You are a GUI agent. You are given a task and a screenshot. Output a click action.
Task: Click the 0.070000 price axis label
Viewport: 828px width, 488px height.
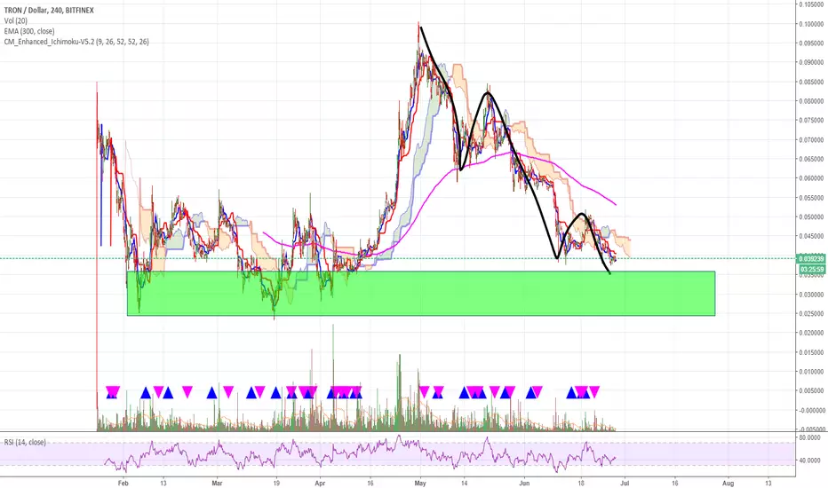coord(811,140)
